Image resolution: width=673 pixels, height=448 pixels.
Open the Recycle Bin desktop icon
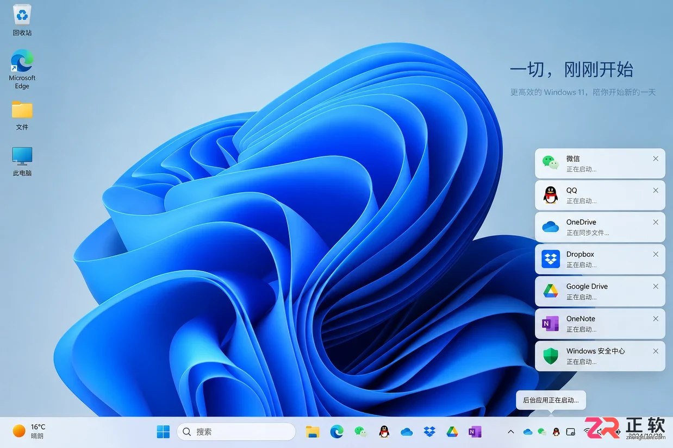pos(22,20)
